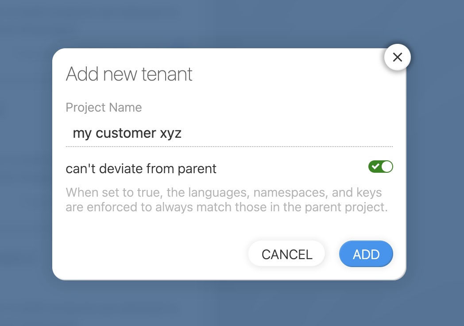The width and height of the screenshot is (464, 326).
Task: Click "When set to true" description line
Action: [223, 193]
